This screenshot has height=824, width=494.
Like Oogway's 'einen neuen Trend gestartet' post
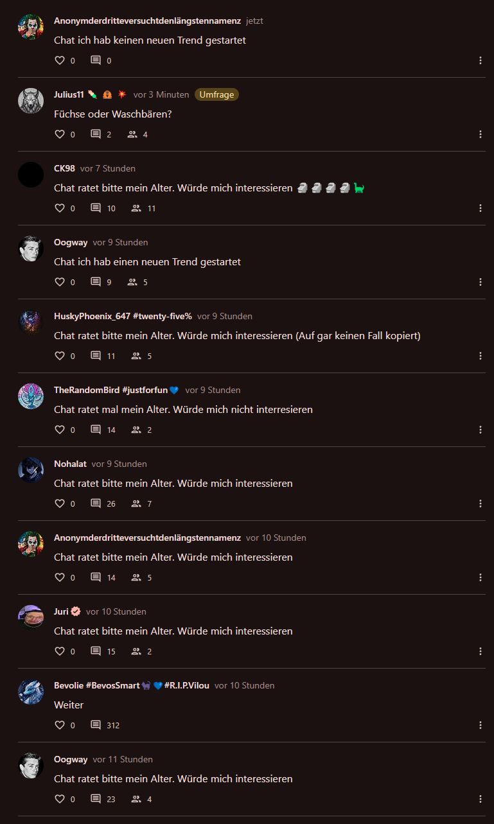point(60,282)
